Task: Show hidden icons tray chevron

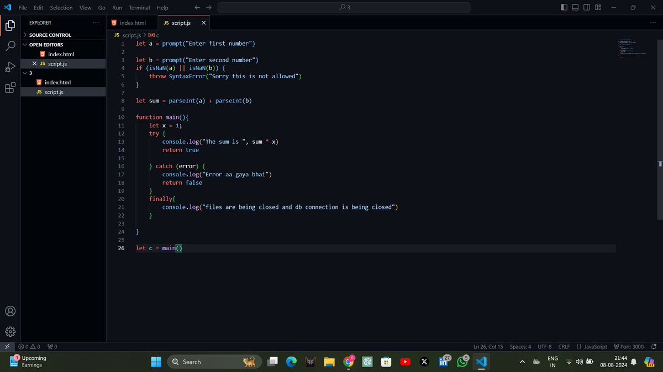Action: coord(522,362)
